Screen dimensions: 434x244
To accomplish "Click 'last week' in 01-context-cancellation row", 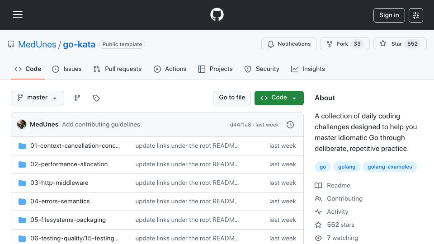I will tap(283, 146).
